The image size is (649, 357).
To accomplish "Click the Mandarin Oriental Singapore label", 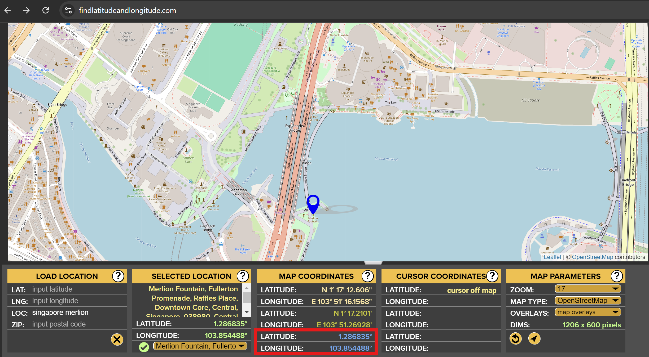I will 503,33.
